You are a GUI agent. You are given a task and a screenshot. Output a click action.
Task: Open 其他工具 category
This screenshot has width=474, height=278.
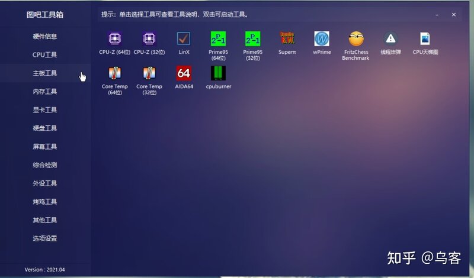tap(45, 220)
